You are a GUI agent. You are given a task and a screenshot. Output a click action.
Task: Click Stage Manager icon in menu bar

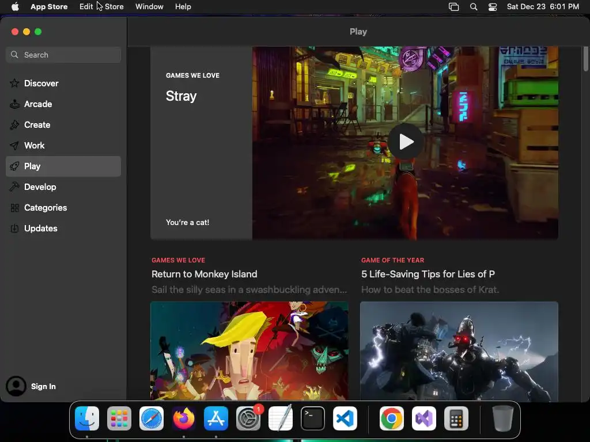tap(454, 7)
